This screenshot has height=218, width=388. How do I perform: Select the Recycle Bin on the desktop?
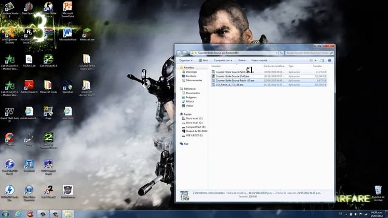pos(378,193)
